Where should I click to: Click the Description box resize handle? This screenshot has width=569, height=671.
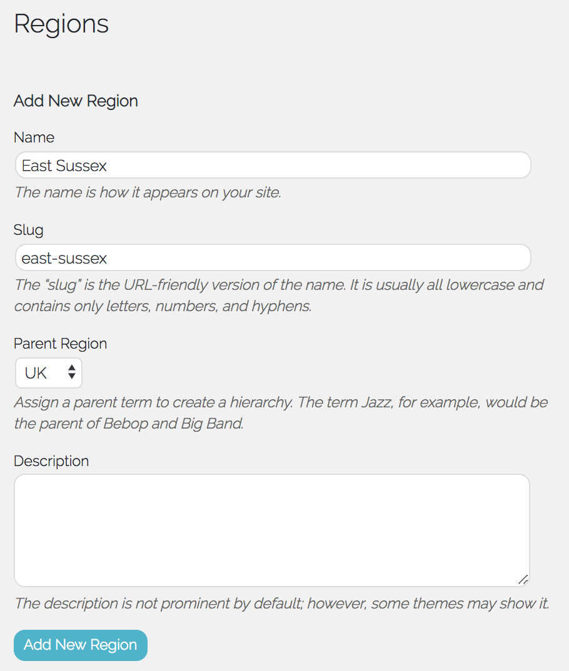tap(523, 580)
